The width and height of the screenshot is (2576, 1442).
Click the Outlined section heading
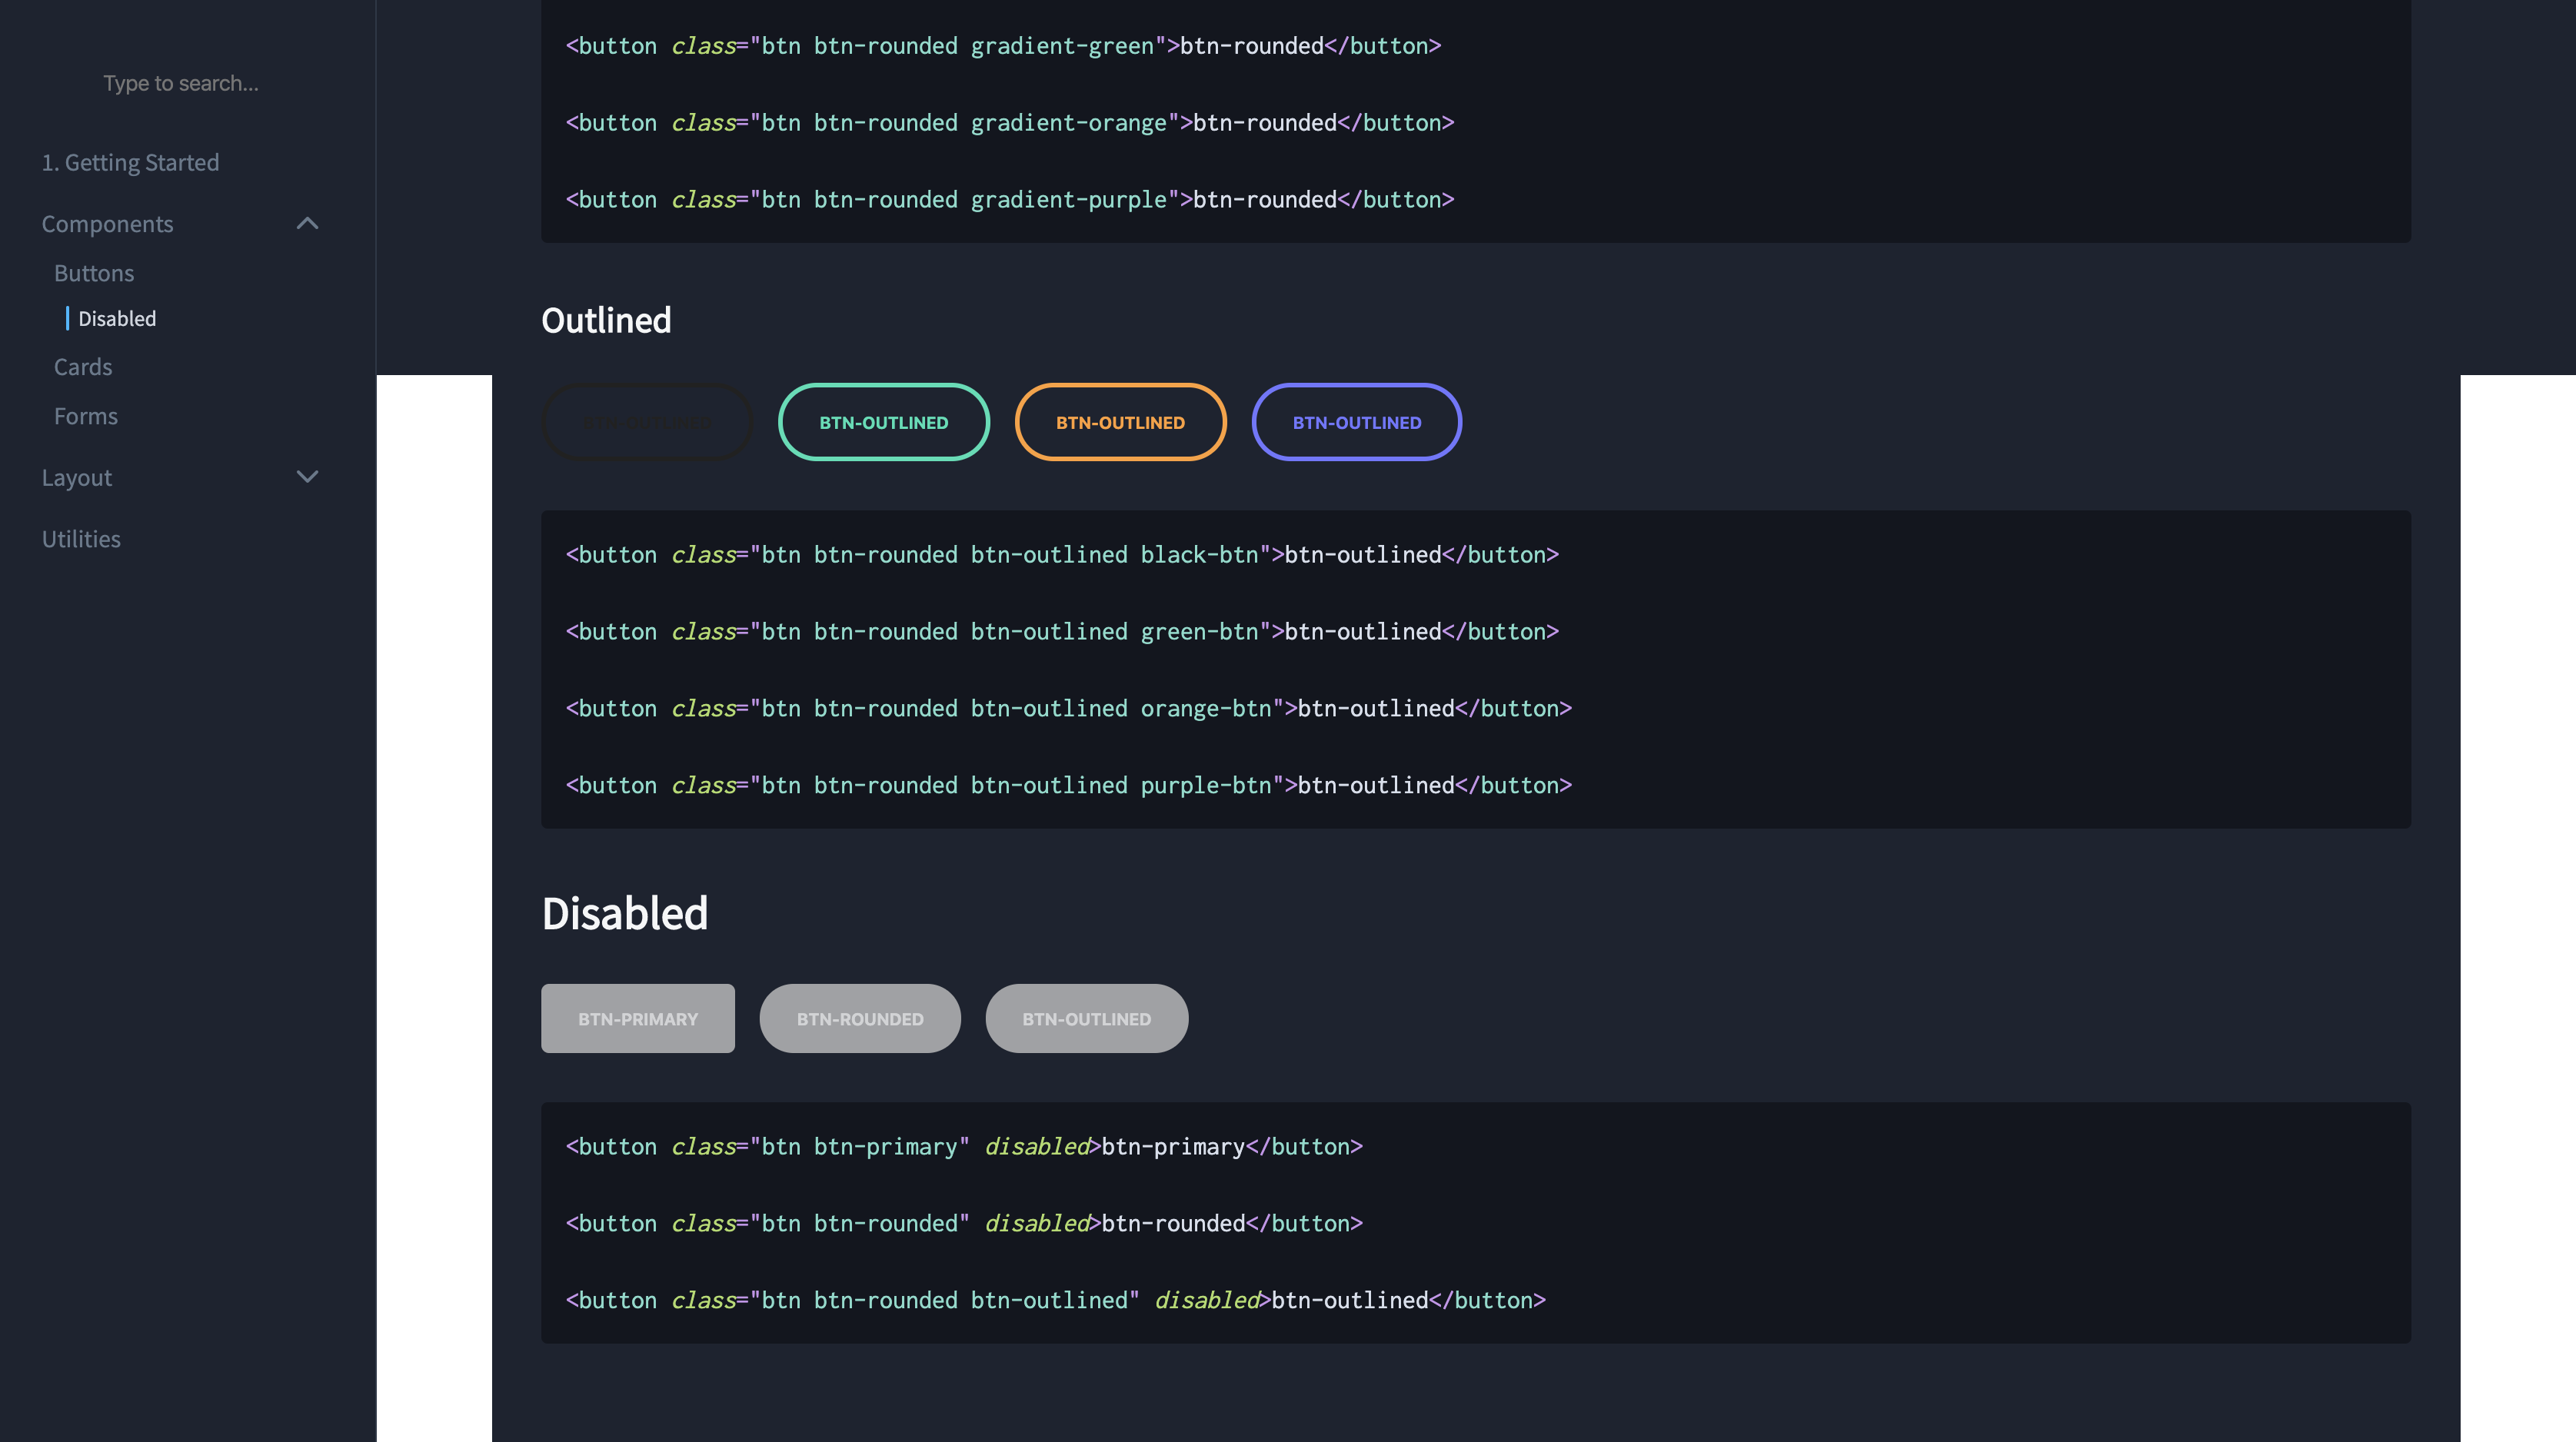[x=606, y=320]
